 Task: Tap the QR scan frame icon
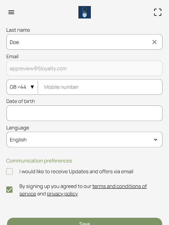pyautogui.click(x=158, y=12)
